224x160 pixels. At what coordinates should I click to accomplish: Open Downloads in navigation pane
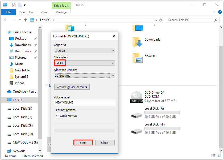[23, 45]
